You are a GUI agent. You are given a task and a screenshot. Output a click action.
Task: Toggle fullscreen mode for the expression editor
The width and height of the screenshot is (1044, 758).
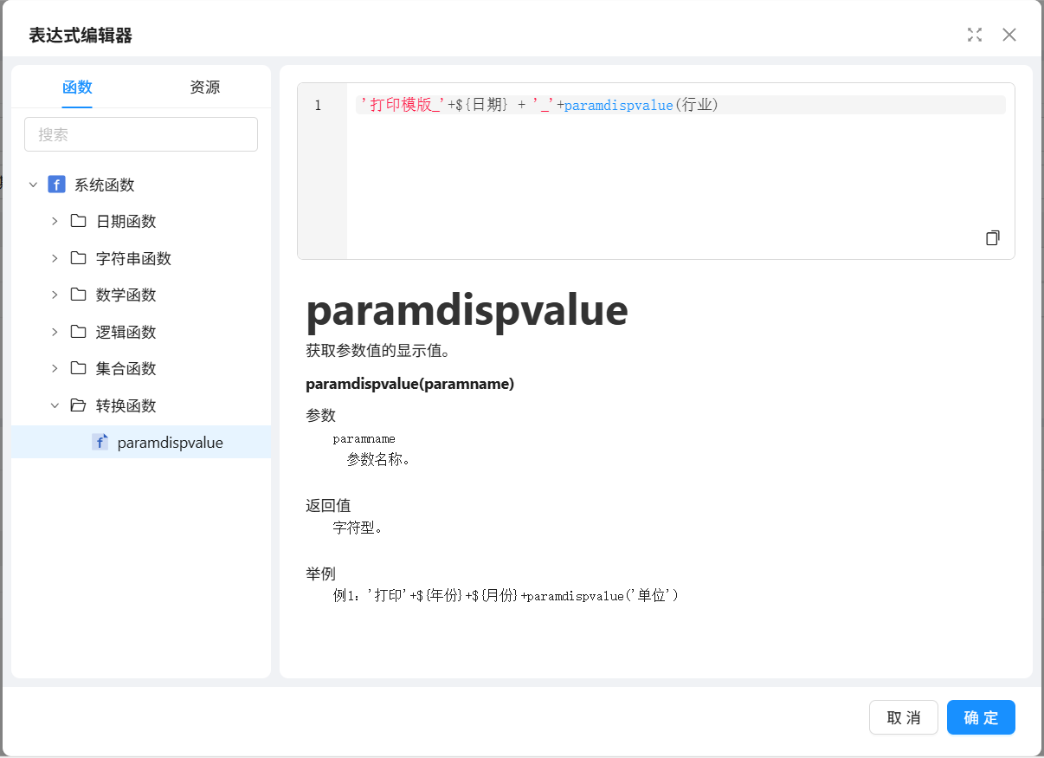point(975,35)
